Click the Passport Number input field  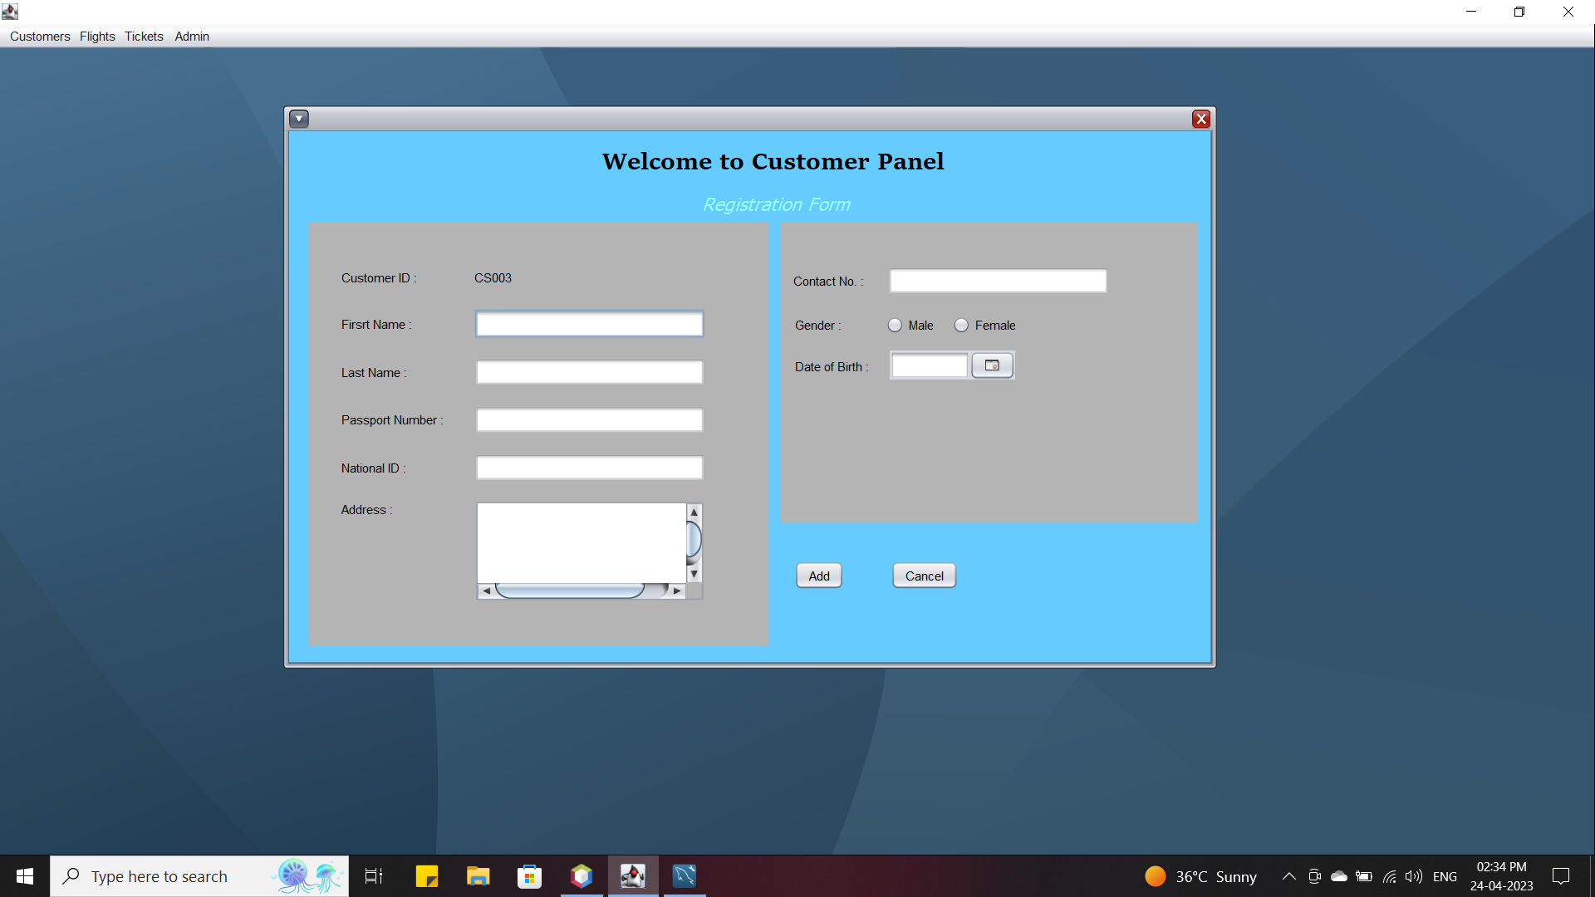pos(590,420)
